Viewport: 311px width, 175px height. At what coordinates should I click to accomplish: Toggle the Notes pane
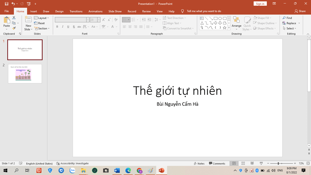pos(199,163)
